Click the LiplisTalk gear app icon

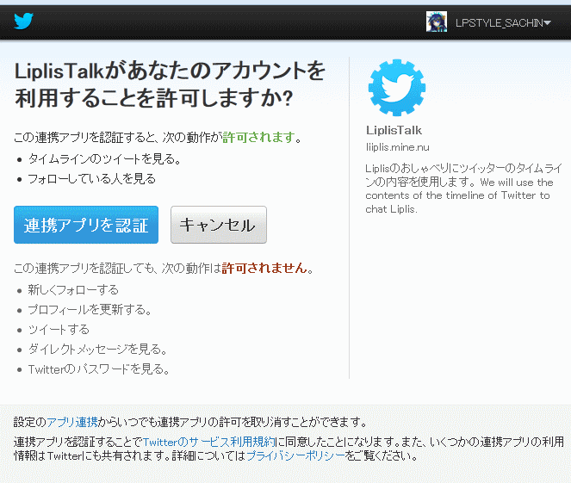coord(397,88)
